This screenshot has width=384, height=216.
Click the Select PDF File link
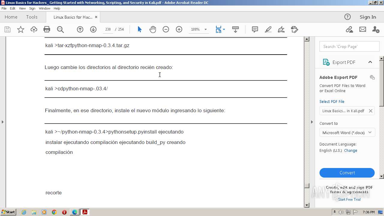[x=332, y=101]
